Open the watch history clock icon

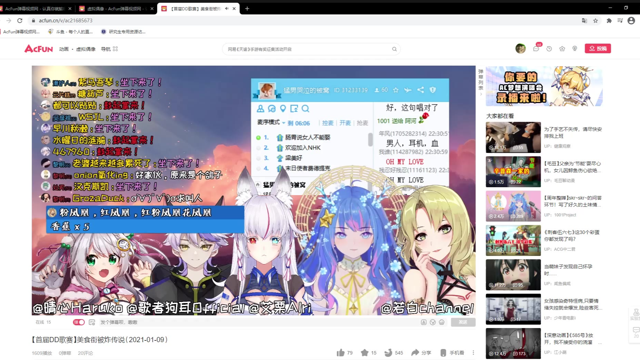(549, 49)
